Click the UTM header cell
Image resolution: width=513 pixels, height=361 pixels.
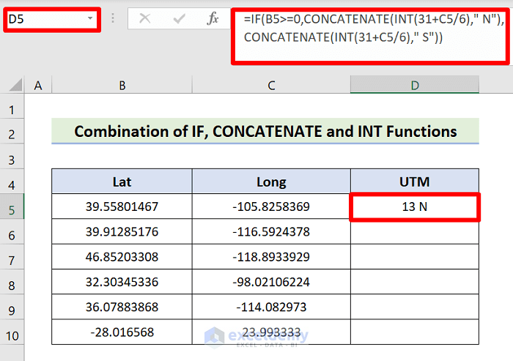coord(415,182)
